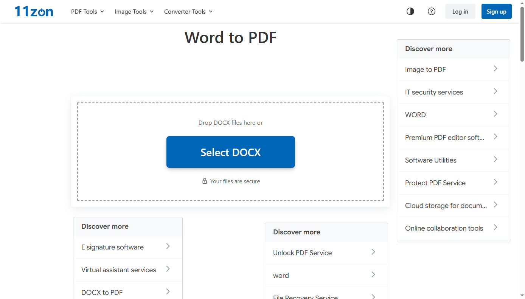
Task: Click chevron next to Unlock PDF Service
Action: coord(373,252)
